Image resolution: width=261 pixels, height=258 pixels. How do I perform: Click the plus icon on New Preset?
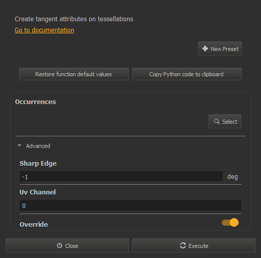[205, 48]
